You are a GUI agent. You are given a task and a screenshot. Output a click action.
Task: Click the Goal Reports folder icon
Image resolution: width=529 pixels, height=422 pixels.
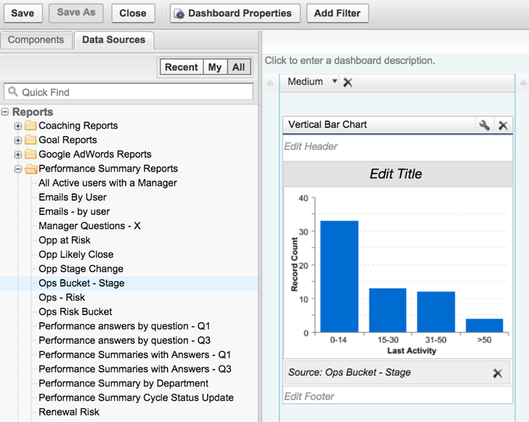tap(31, 140)
